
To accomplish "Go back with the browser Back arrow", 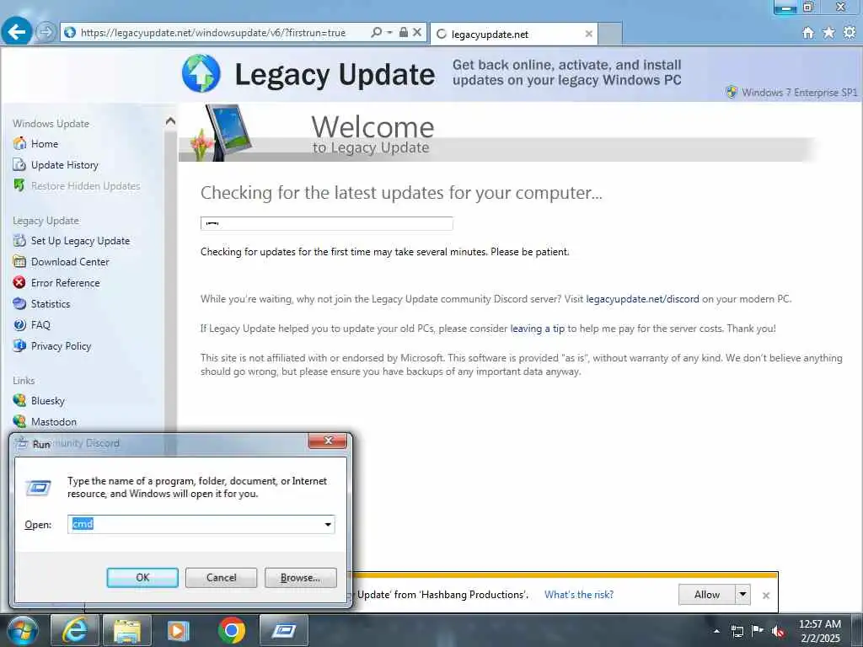I will coord(17,32).
